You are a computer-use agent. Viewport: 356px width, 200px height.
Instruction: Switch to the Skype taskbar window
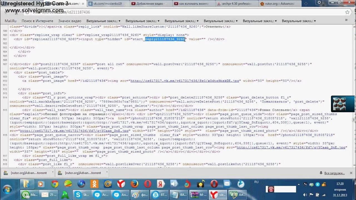[x=82, y=194]
